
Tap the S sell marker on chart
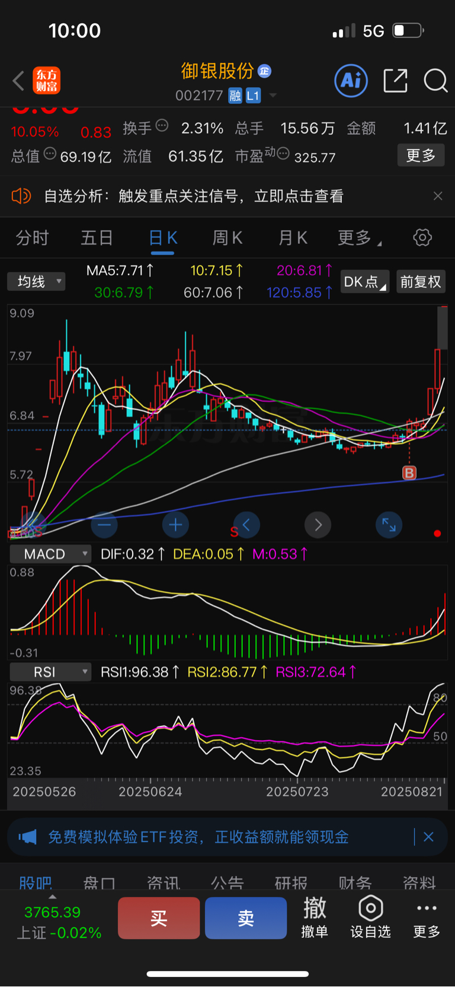tap(234, 532)
